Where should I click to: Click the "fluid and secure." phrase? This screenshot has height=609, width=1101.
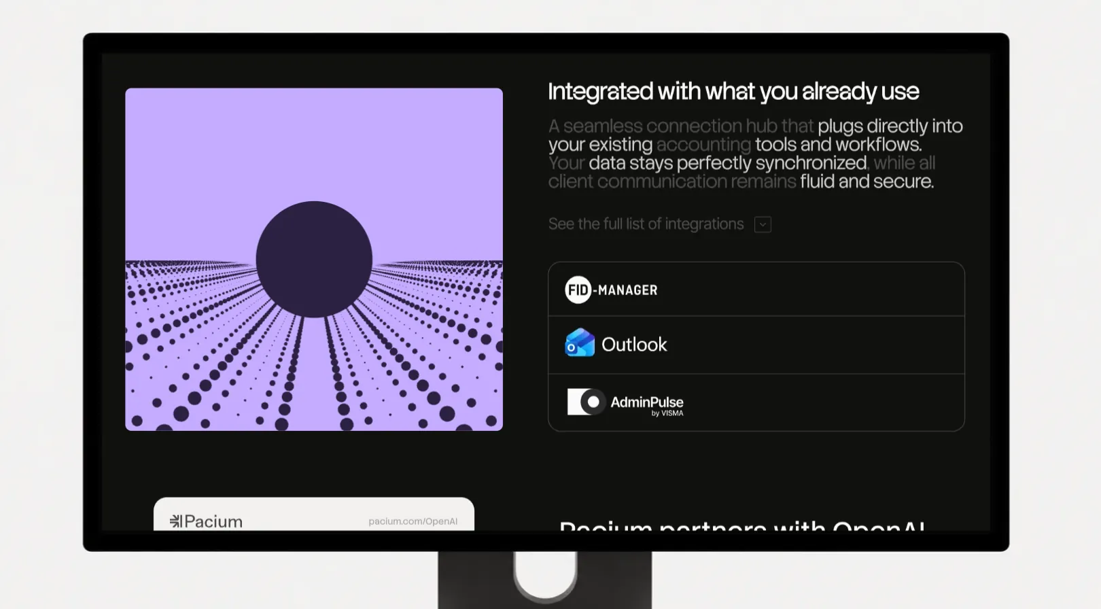(867, 181)
